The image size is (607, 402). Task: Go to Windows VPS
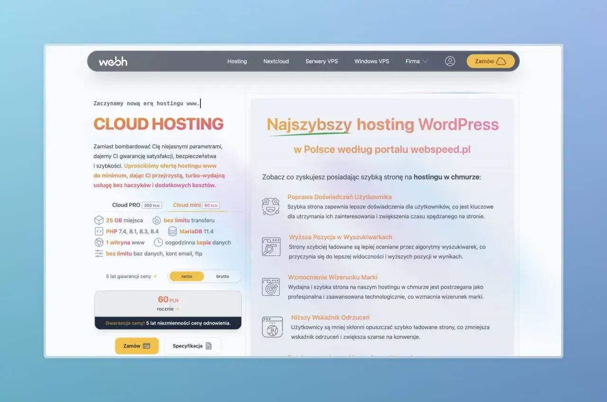(x=372, y=61)
